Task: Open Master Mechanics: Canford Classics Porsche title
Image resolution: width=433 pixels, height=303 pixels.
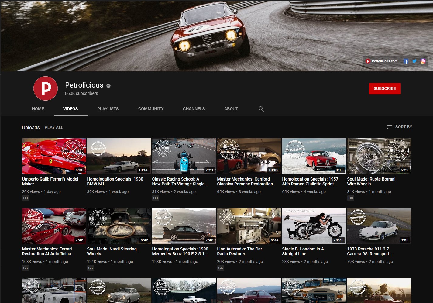Action: pos(245,181)
